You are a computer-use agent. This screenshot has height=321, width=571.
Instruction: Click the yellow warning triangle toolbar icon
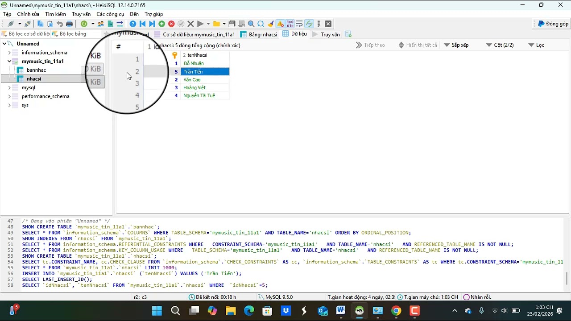point(280,24)
